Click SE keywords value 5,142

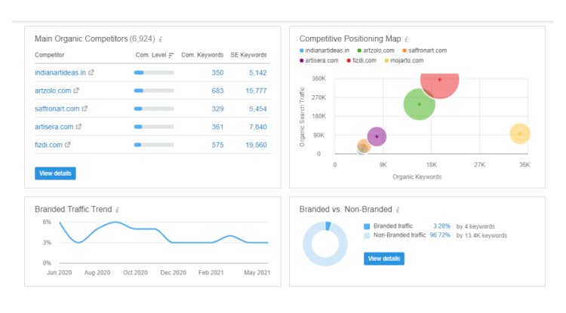point(258,72)
